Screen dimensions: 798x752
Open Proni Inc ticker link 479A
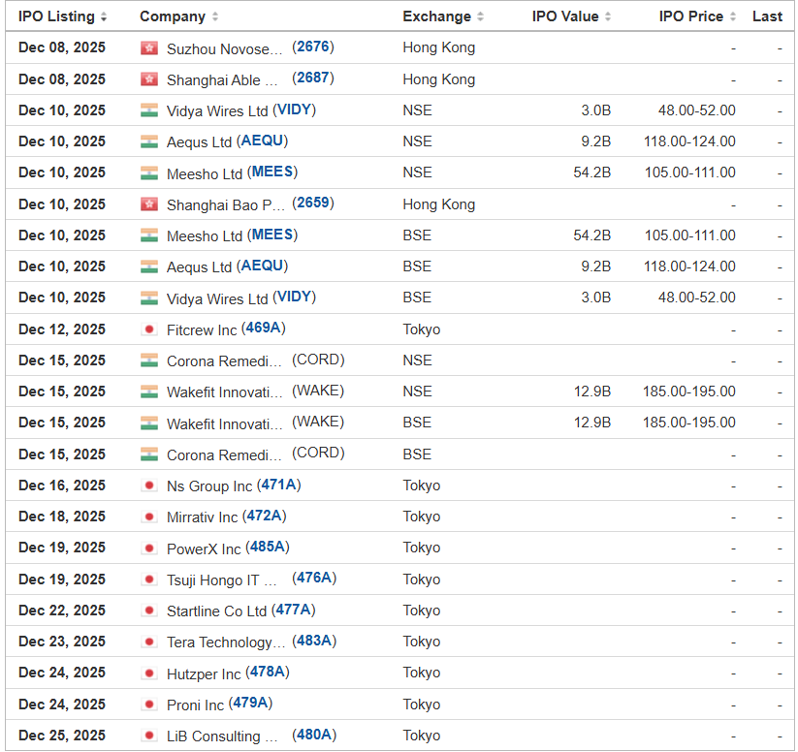[250, 704]
